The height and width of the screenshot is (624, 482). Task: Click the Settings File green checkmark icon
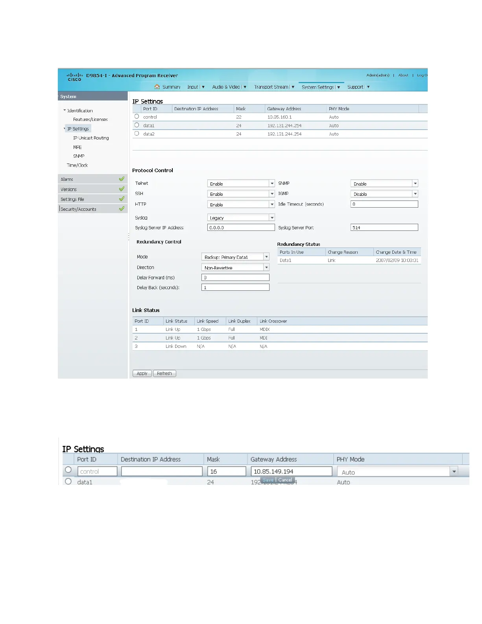pyautogui.click(x=122, y=199)
